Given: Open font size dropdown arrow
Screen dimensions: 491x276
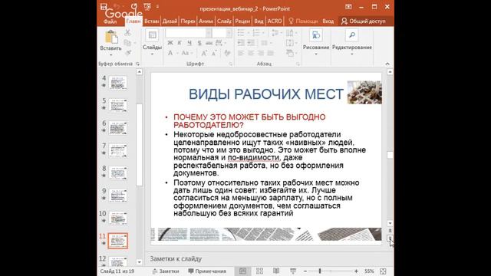Looking at the screenshot, I should pyautogui.click(x=229, y=32).
